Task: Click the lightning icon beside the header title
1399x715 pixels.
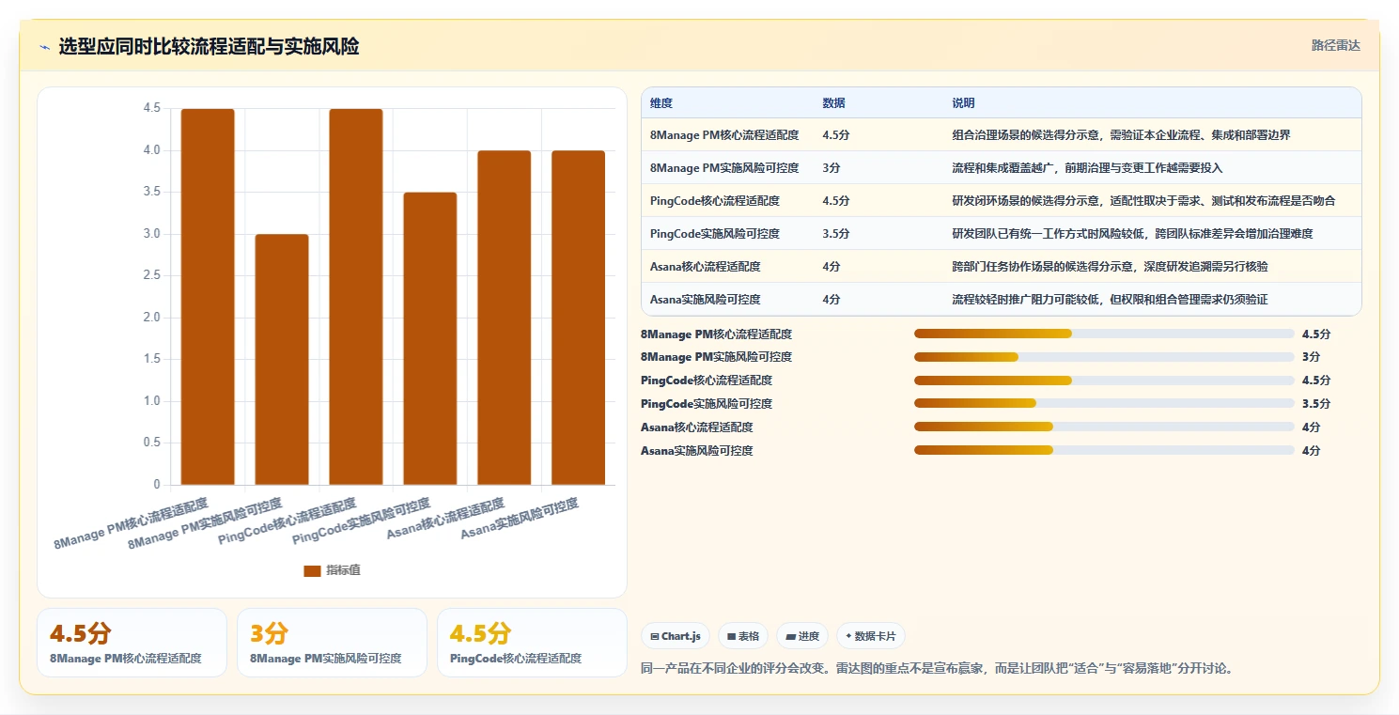Action: [44, 47]
